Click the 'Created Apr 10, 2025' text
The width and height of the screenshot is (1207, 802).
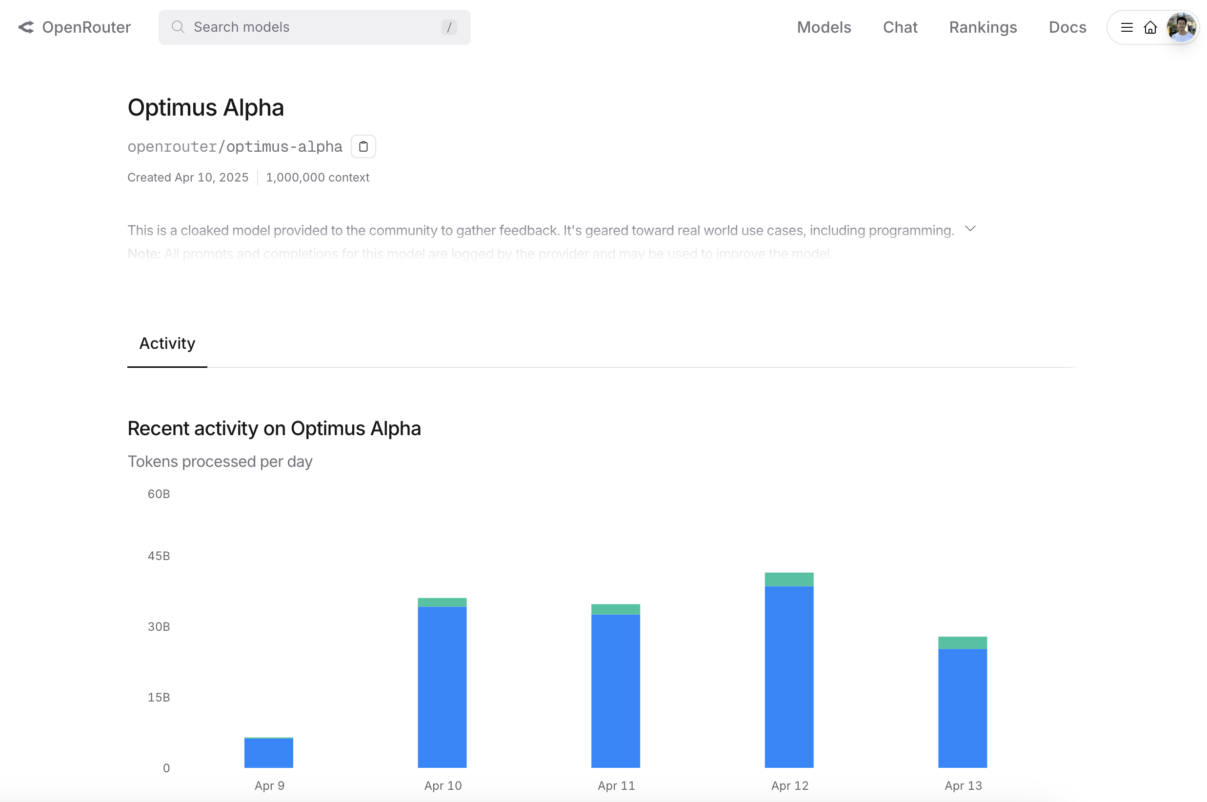[188, 178]
